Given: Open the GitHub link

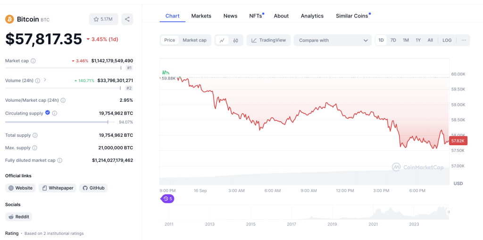Looking at the screenshot, I should point(93,188).
